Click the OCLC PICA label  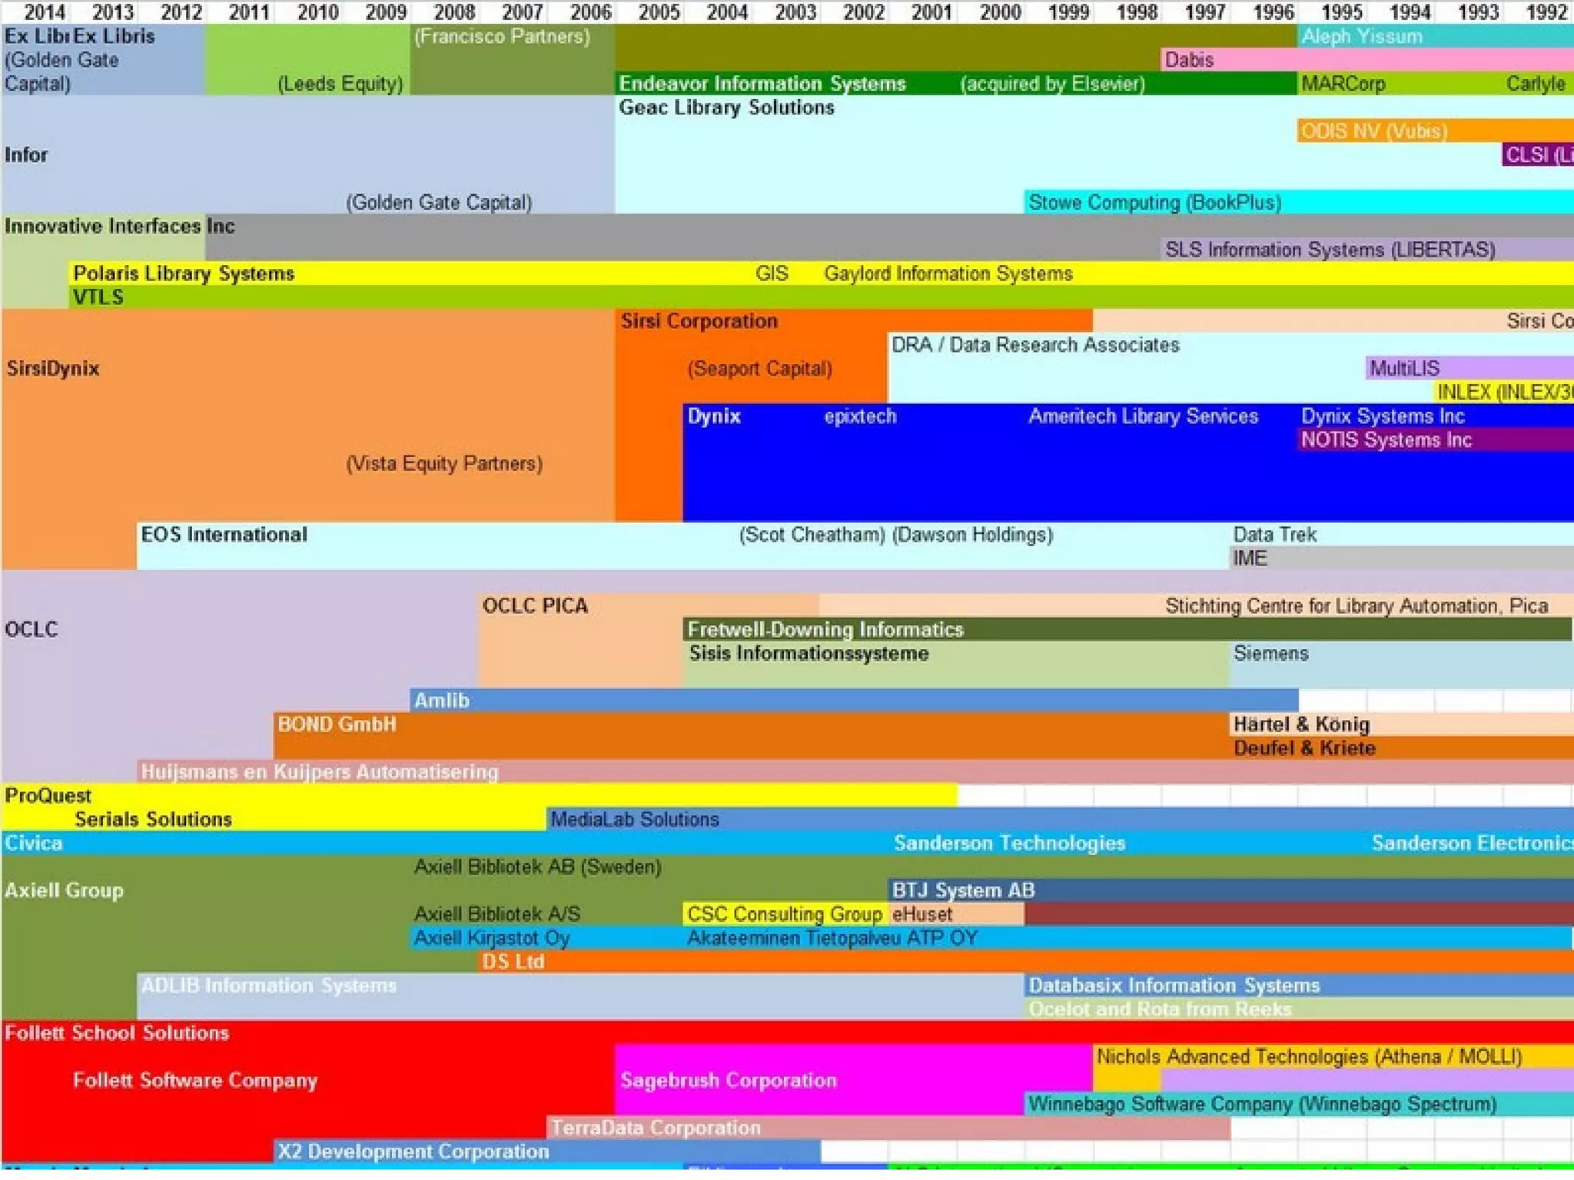point(535,606)
